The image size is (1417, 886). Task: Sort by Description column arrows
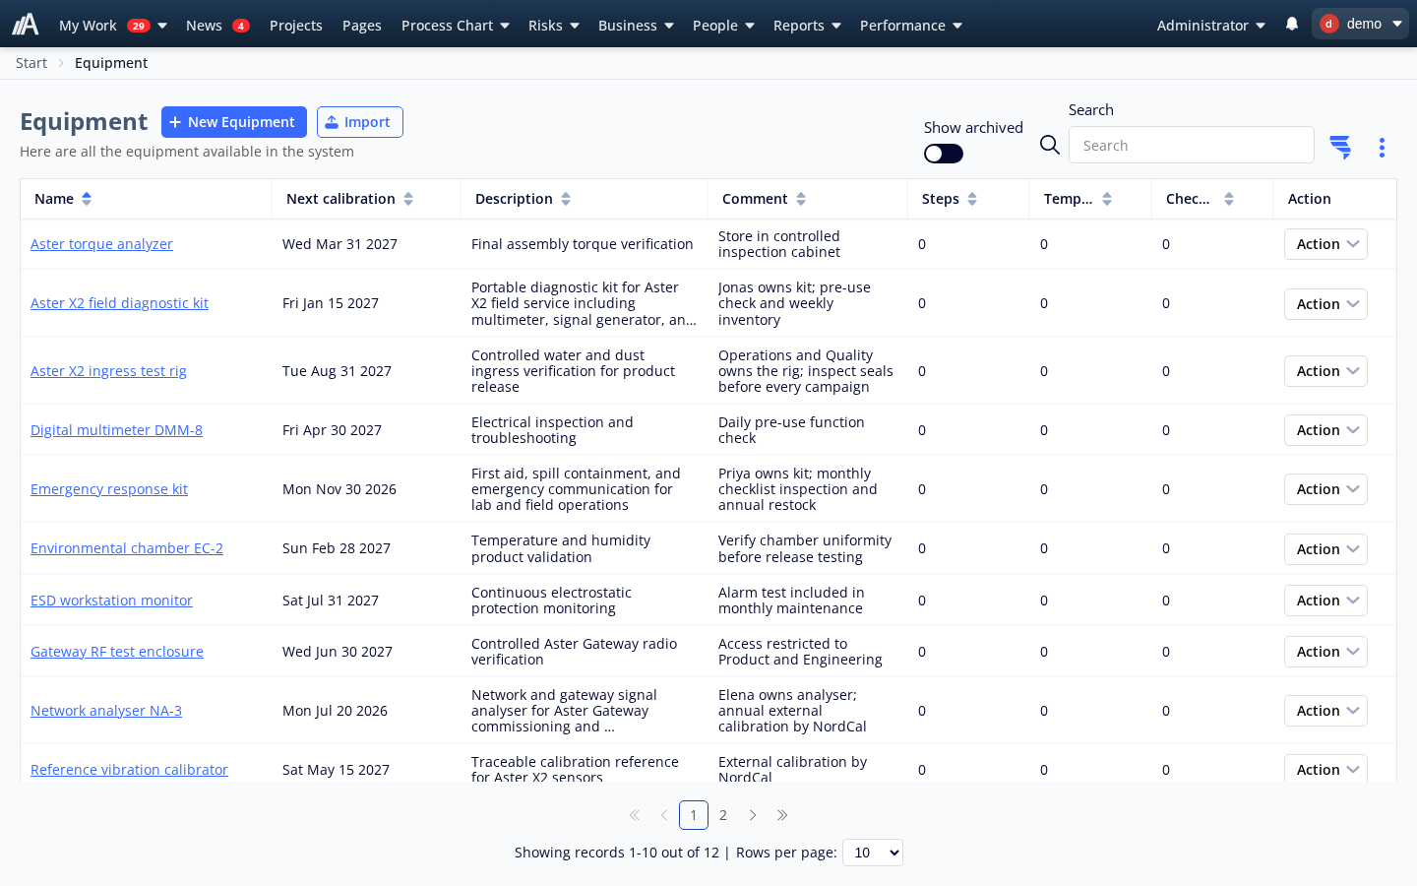pos(566,199)
